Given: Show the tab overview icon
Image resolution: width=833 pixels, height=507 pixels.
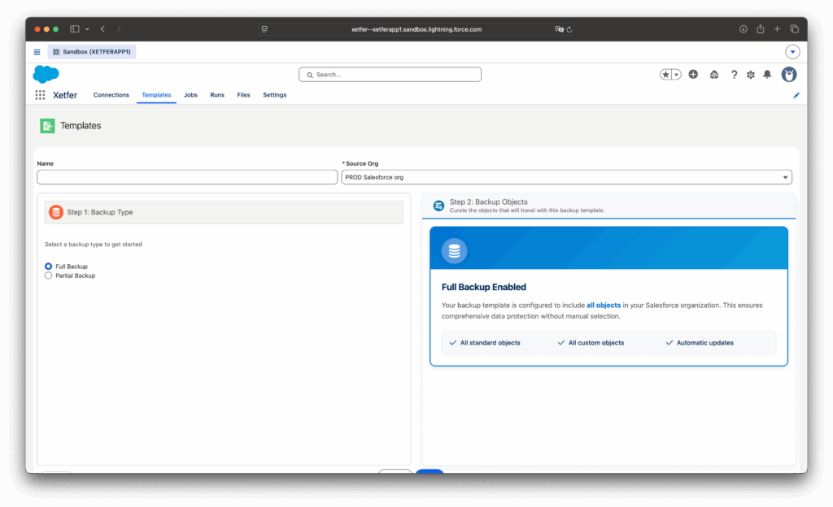Looking at the screenshot, I should tap(794, 29).
